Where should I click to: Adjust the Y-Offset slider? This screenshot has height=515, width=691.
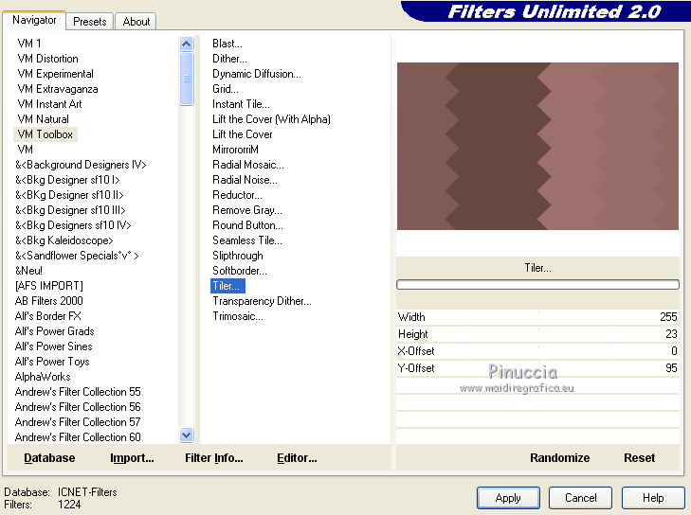tap(537, 368)
